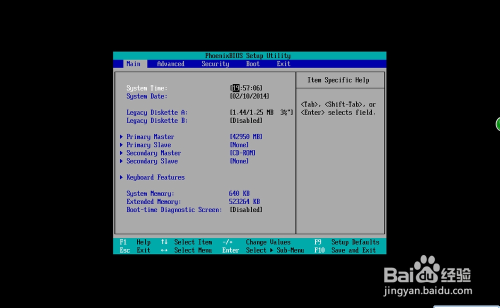Switch to the Boot tab
Viewport: 500px width, 308px height.
253,64
